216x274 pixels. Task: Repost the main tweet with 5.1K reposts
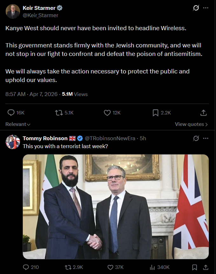59,113
